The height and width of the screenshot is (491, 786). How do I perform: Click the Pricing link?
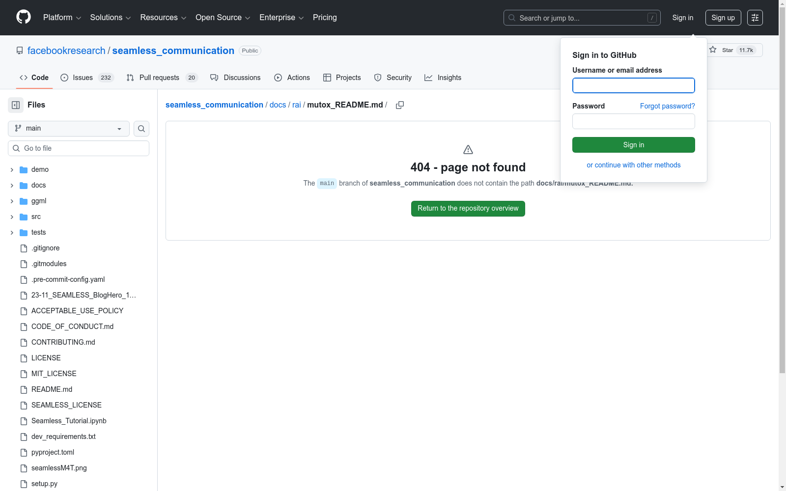point(325,18)
